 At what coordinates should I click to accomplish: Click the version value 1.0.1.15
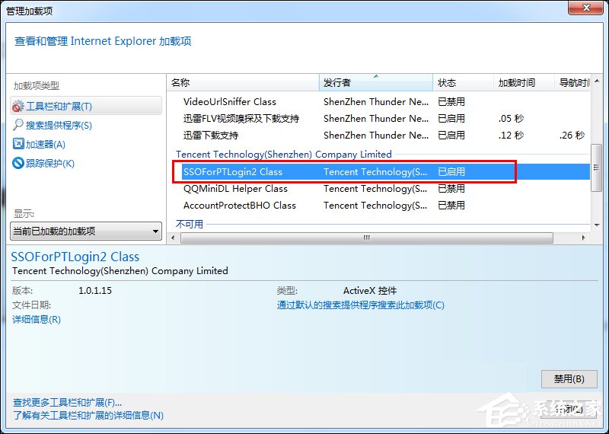point(95,291)
